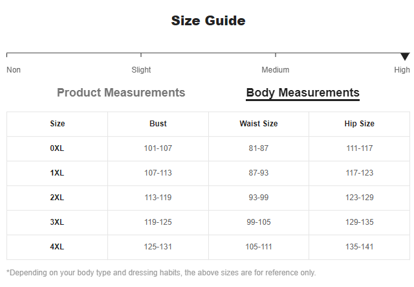The width and height of the screenshot is (414, 287).
Task: Click the Slight label on stretch scale
Action: click(141, 70)
